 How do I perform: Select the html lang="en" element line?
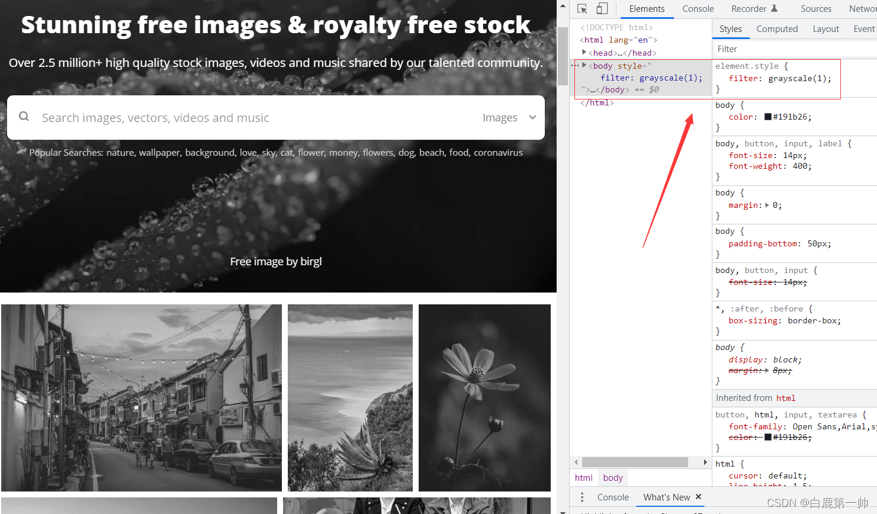click(x=619, y=40)
